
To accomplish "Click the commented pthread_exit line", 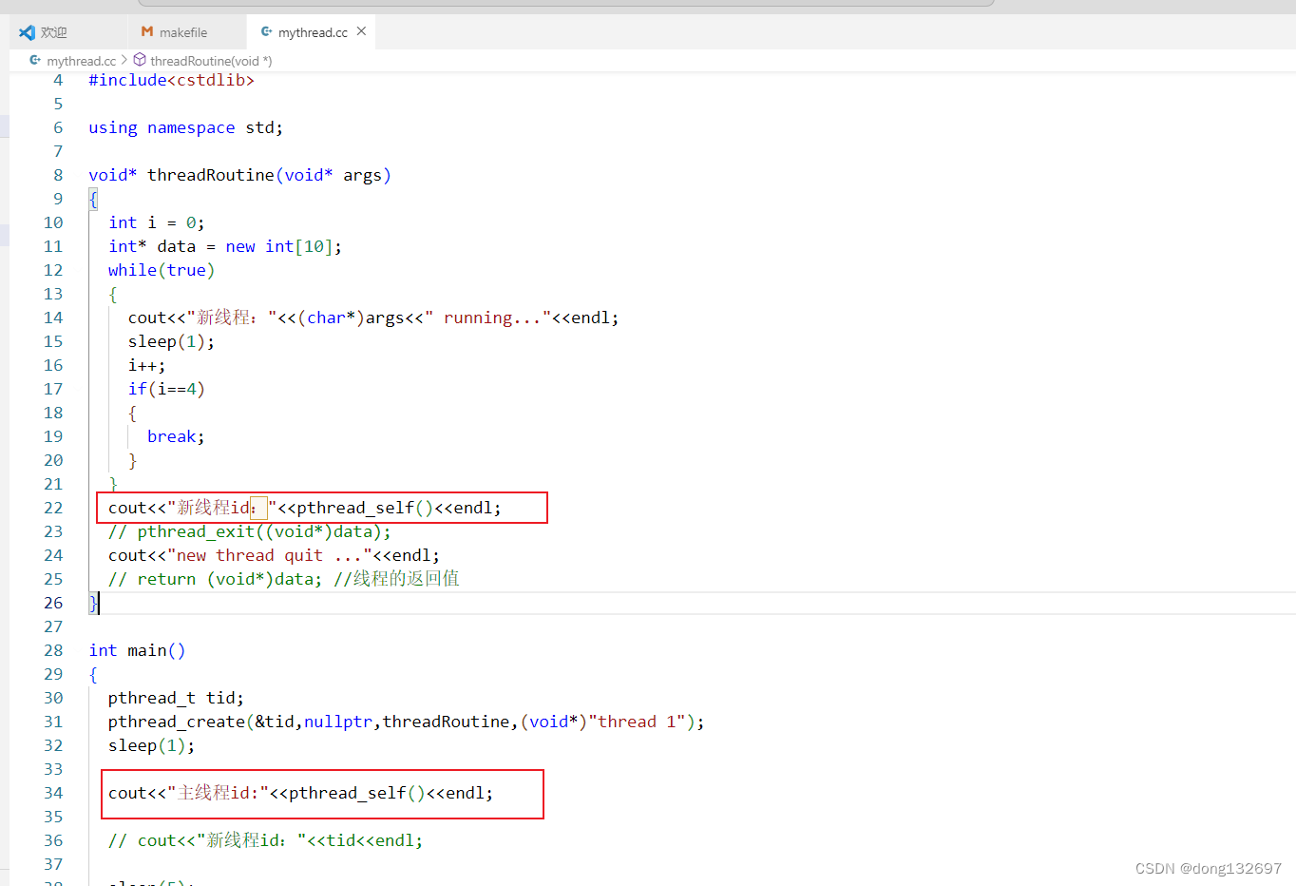I will click(x=250, y=531).
